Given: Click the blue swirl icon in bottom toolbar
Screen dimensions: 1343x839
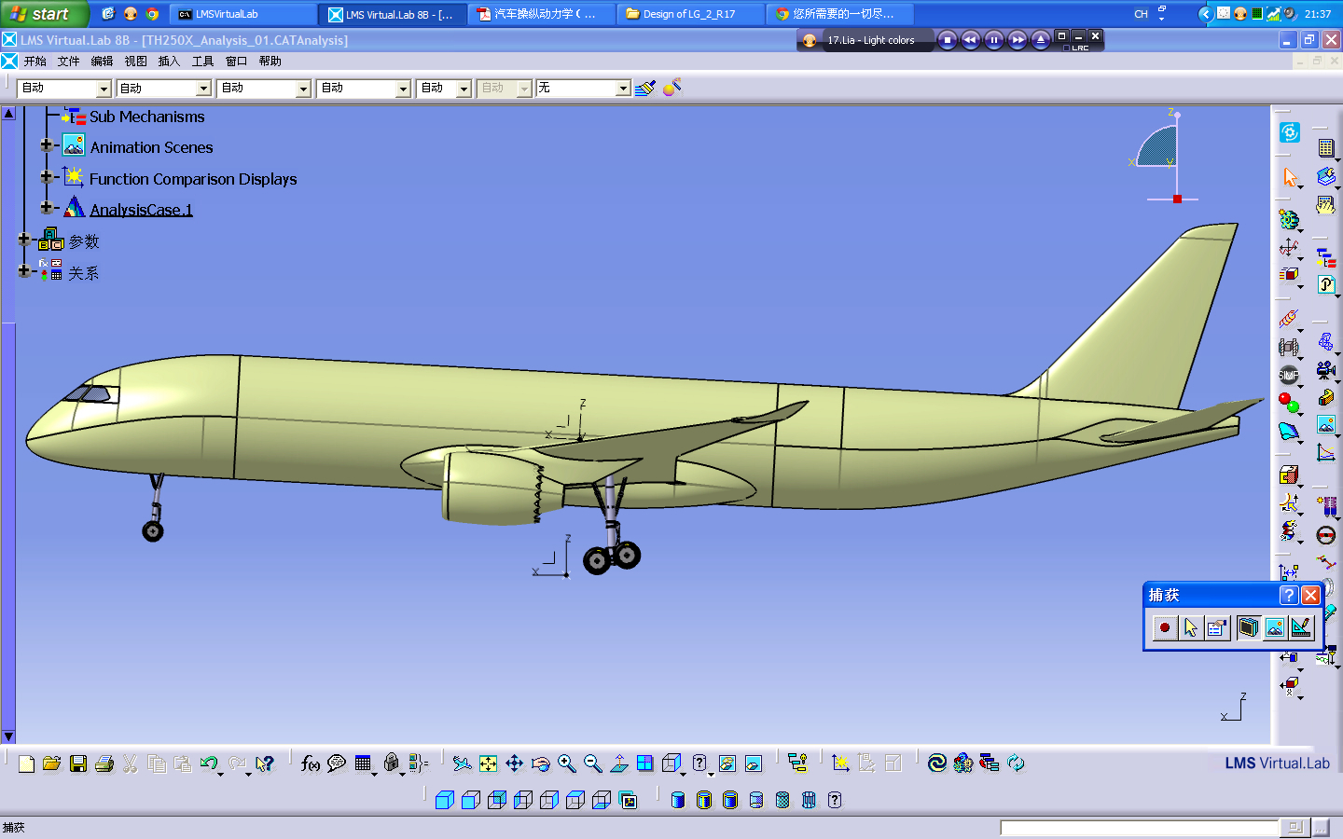Looking at the screenshot, I should [x=937, y=763].
